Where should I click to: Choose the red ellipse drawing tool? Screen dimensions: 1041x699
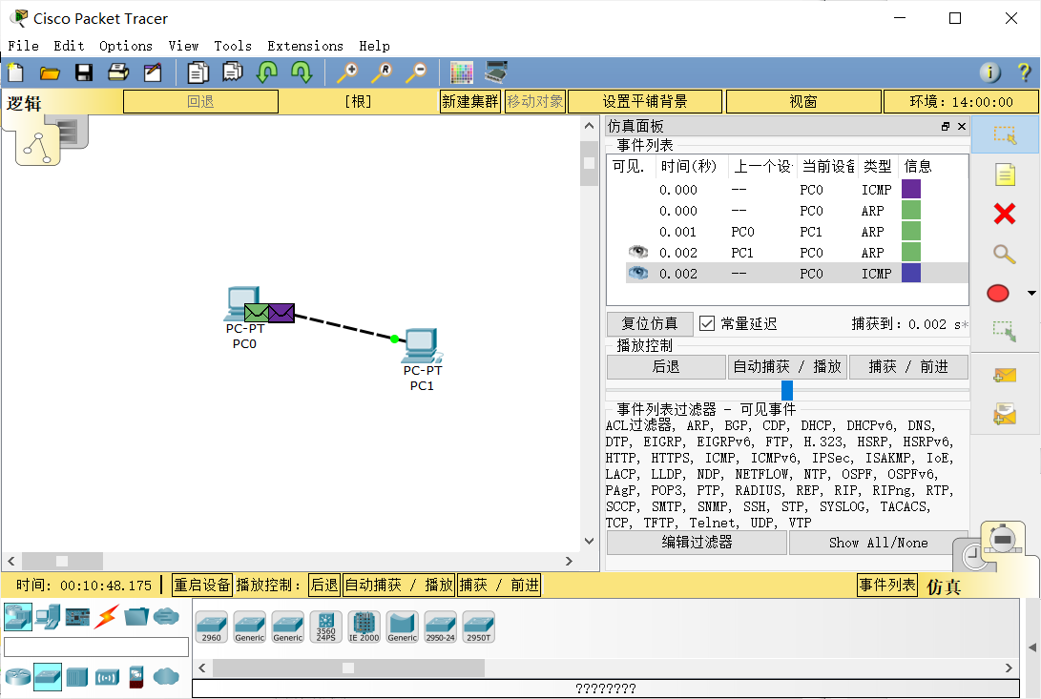pyautogui.click(x=998, y=293)
